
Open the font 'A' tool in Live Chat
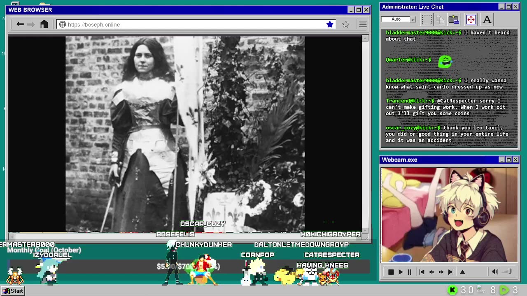click(487, 19)
